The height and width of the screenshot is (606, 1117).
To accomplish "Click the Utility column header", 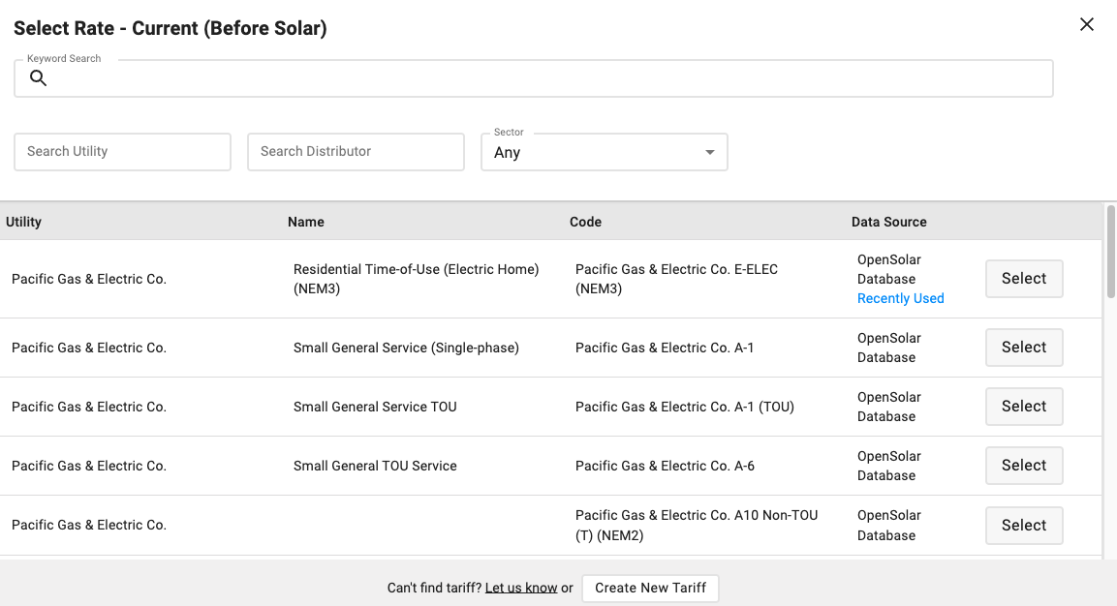I will (x=23, y=223).
